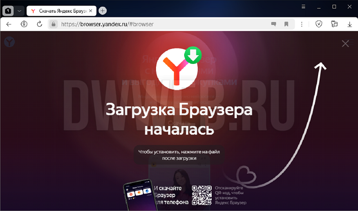Screen dimensions: 358x211
Task: Click 'Загрузка Браузера началась' heading
Action: pos(179,120)
